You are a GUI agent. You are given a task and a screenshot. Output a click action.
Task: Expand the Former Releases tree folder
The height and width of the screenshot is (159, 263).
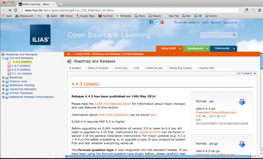tap(3, 93)
